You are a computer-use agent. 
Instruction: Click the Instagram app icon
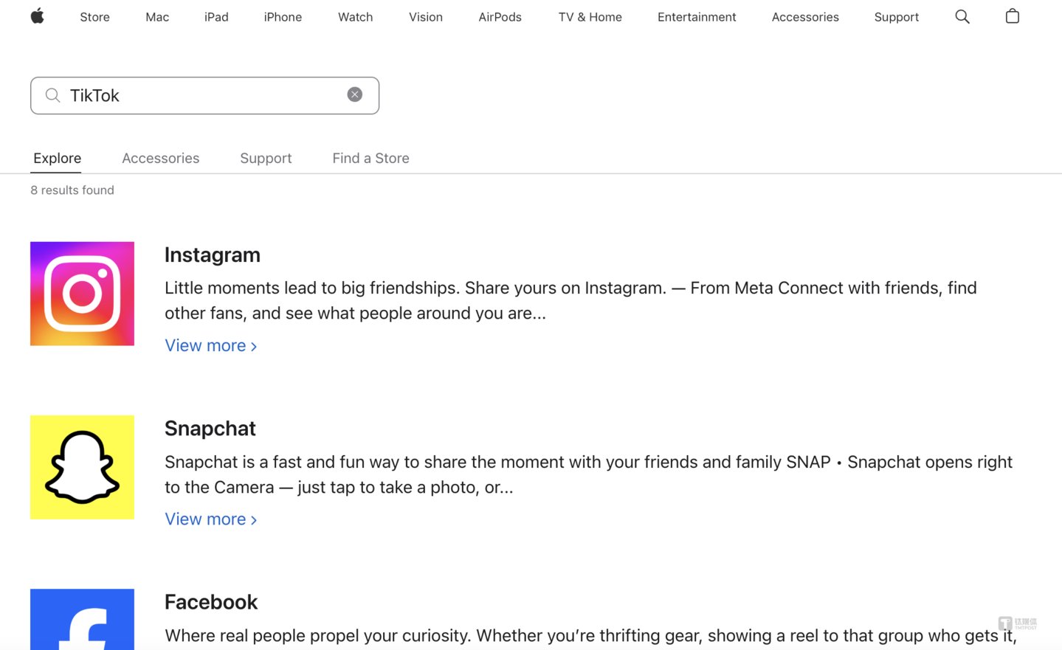[82, 294]
